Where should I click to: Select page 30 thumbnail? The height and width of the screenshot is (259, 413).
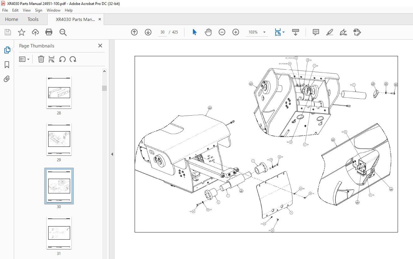pyautogui.click(x=59, y=186)
